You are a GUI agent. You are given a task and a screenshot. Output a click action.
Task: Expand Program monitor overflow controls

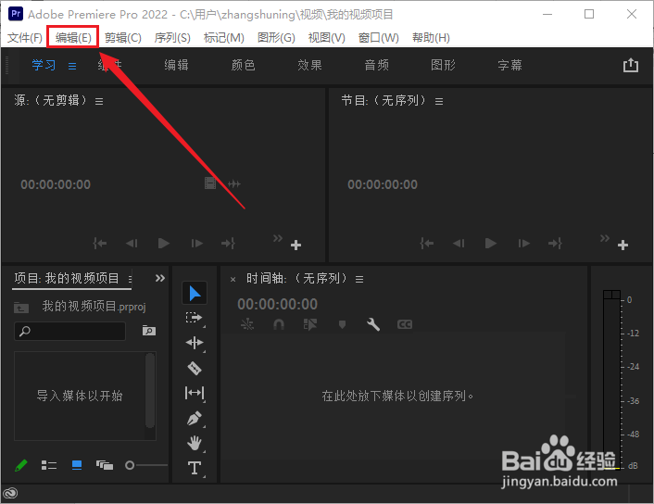coord(605,238)
